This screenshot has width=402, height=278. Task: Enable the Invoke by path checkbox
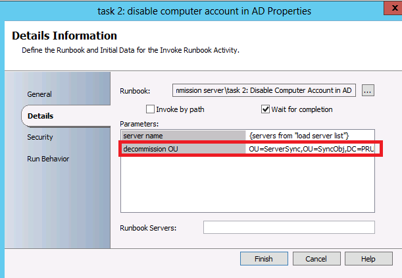tap(151, 109)
